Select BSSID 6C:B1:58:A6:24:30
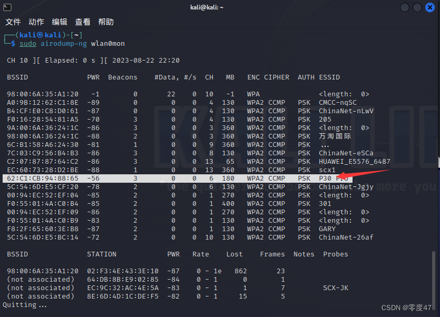 [x=43, y=144]
